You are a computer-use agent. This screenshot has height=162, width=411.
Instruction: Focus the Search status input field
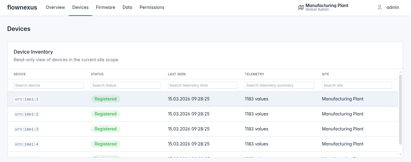126,85
